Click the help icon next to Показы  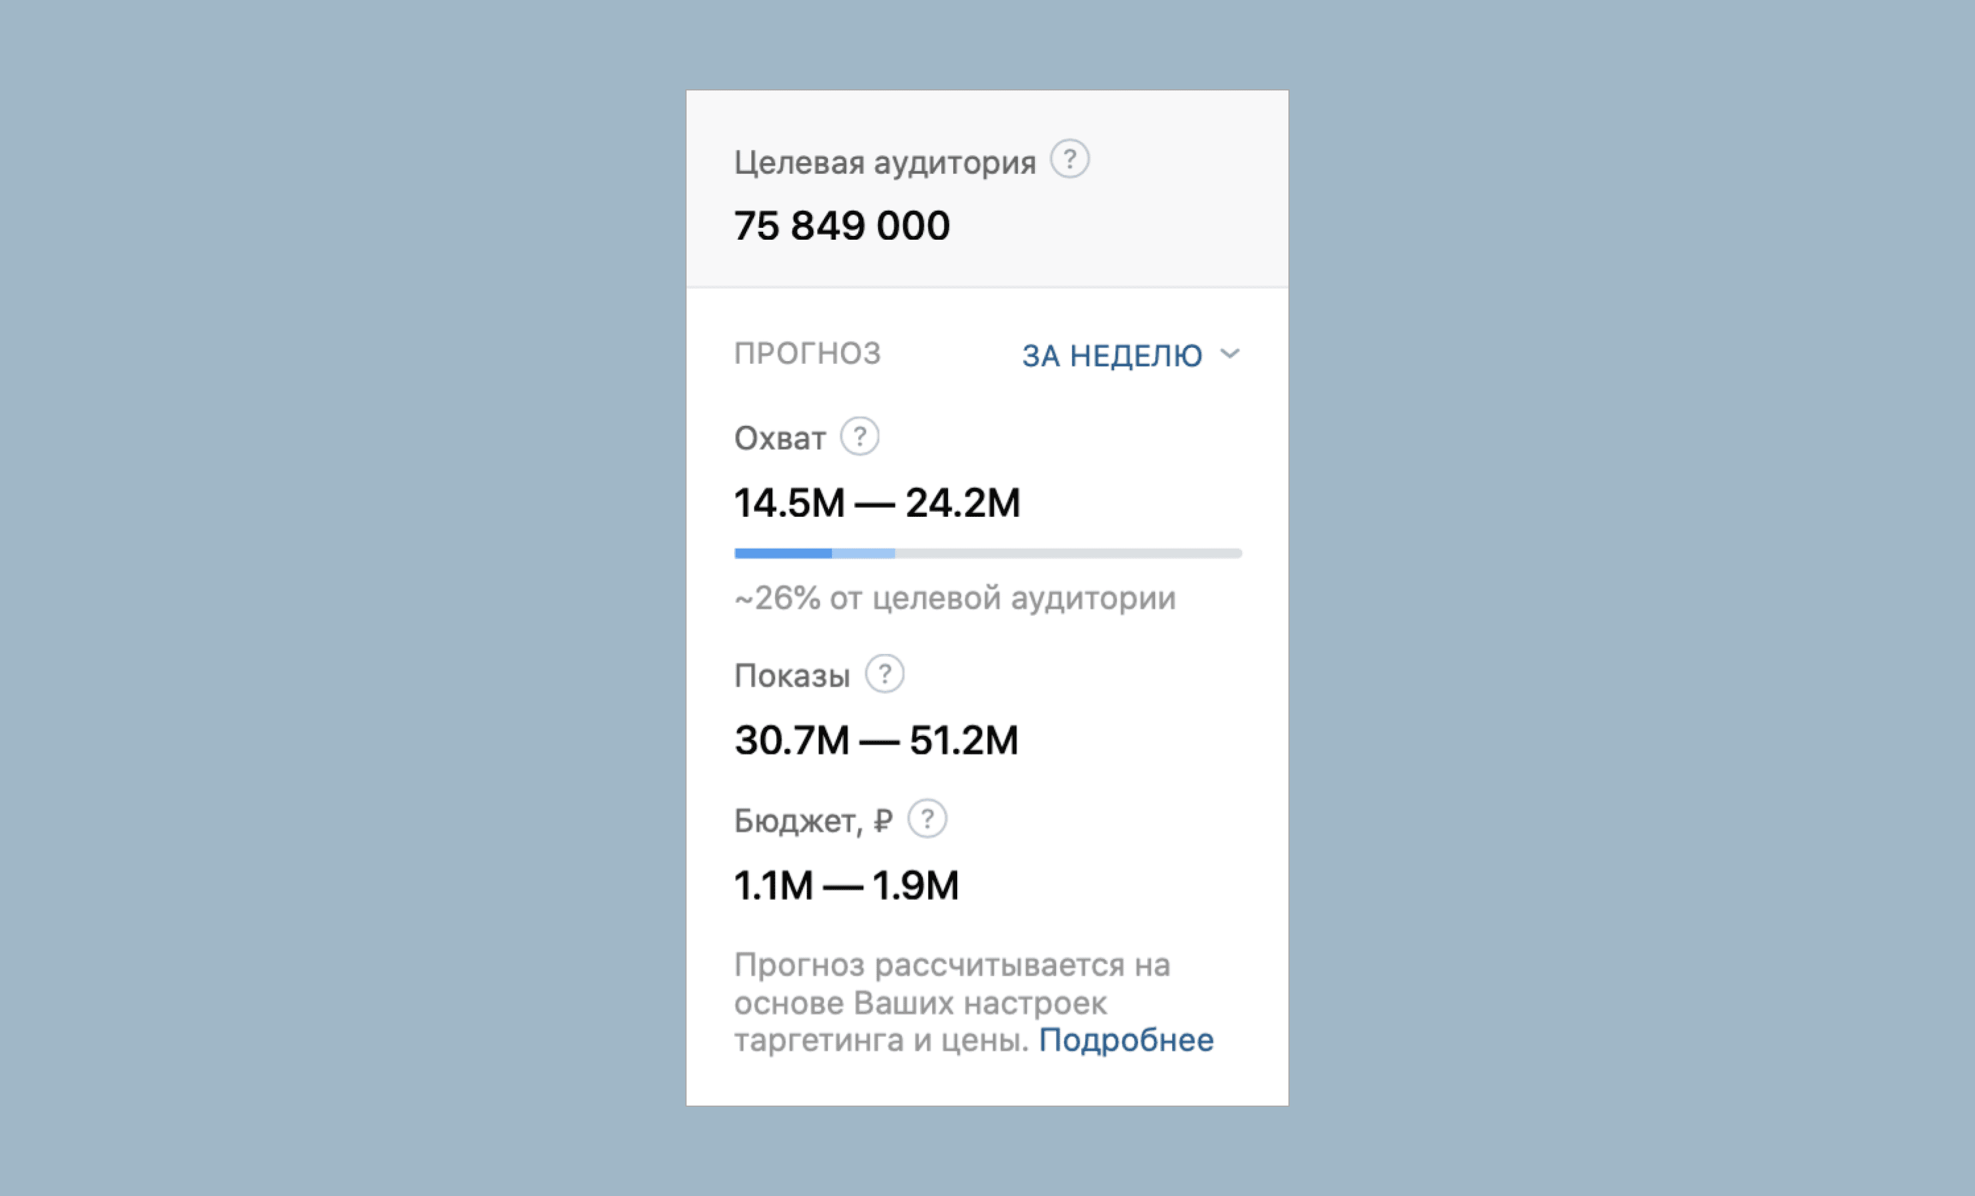[884, 674]
